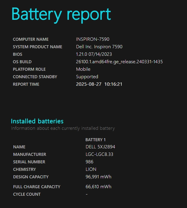Click the chemistry value LION
This screenshot has width=187, height=208.
(x=91, y=169)
